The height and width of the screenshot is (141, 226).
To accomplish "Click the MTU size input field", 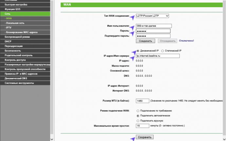I will point(142,101).
